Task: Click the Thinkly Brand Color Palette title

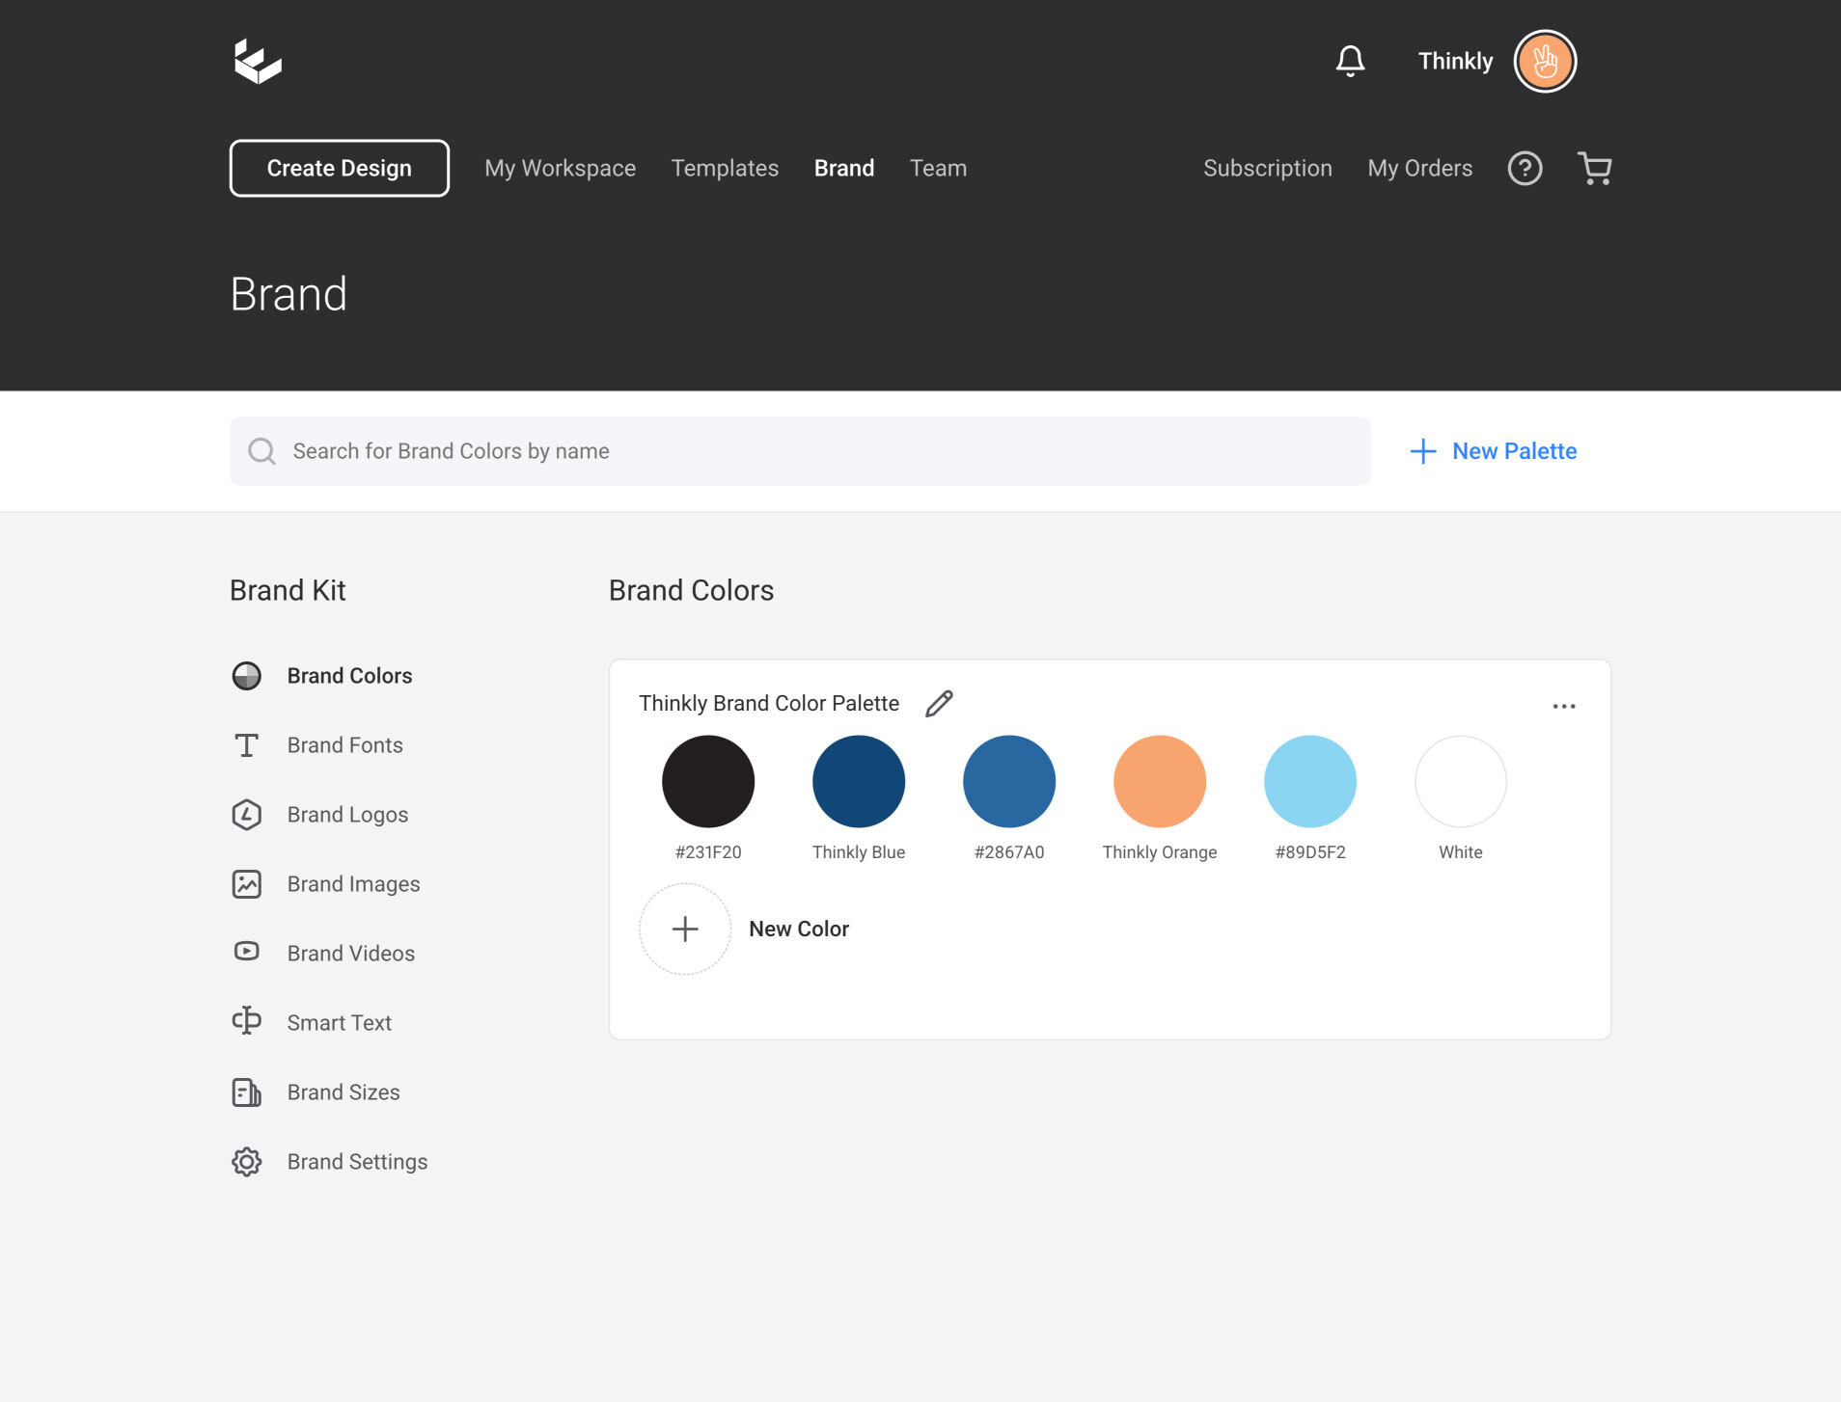Action: pyautogui.click(x=769, y=704)
